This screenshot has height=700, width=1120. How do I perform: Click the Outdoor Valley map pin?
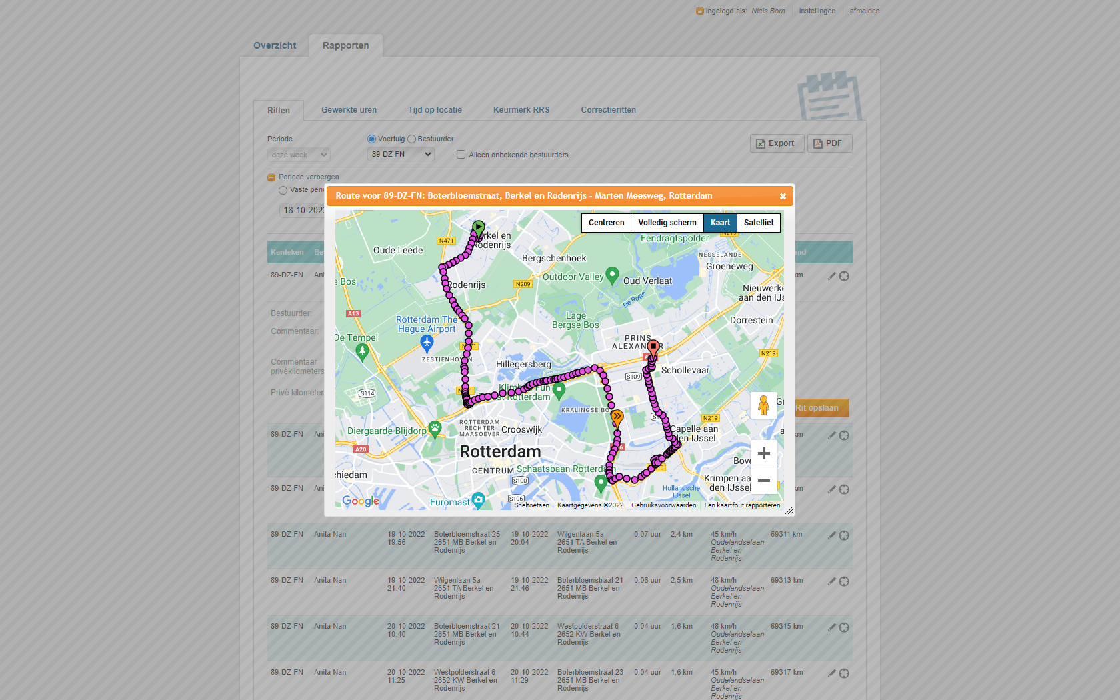click(612, 276)
